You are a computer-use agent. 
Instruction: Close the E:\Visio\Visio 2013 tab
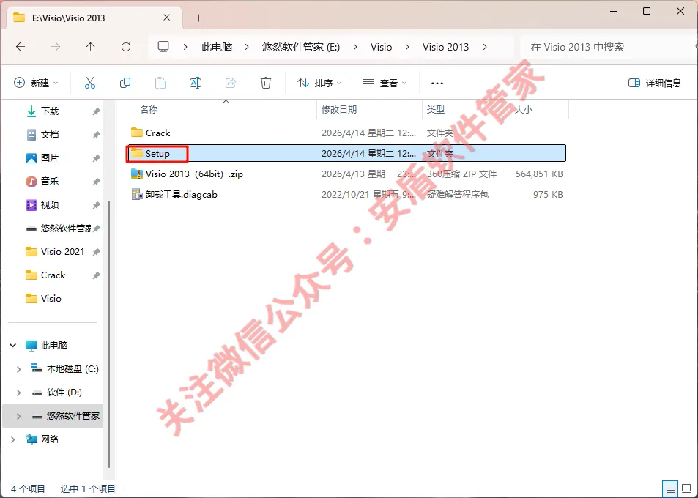point(166,18)
